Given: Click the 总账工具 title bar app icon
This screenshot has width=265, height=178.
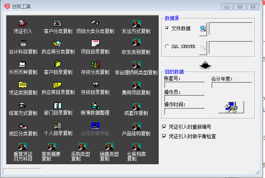Looking at the screenshot, I should (7, 6).
